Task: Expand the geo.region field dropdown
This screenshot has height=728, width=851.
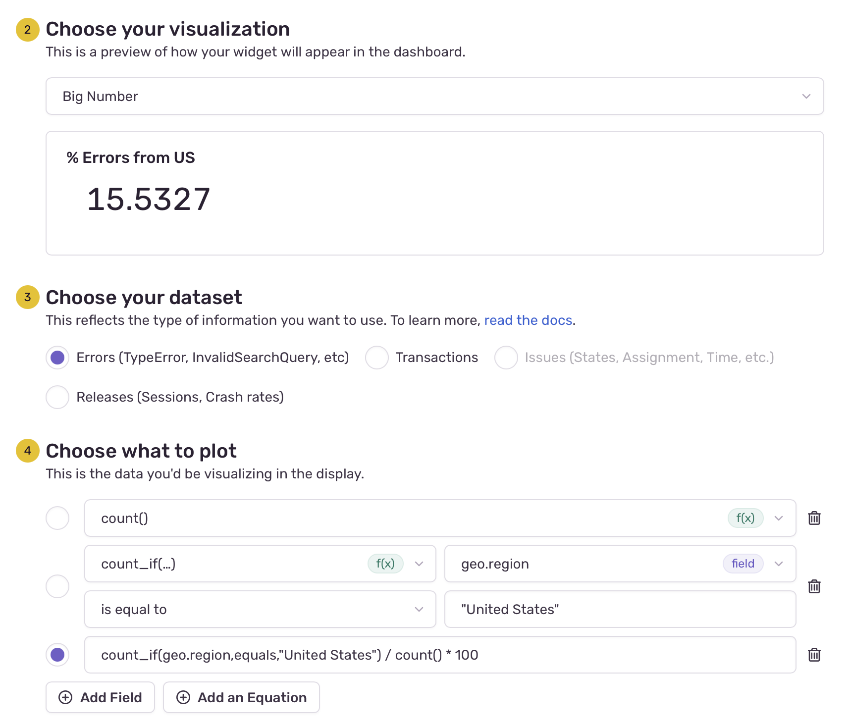Action: [x=779, y=564]
